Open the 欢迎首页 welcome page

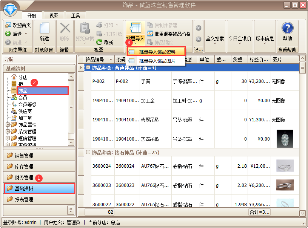point(18,25)
